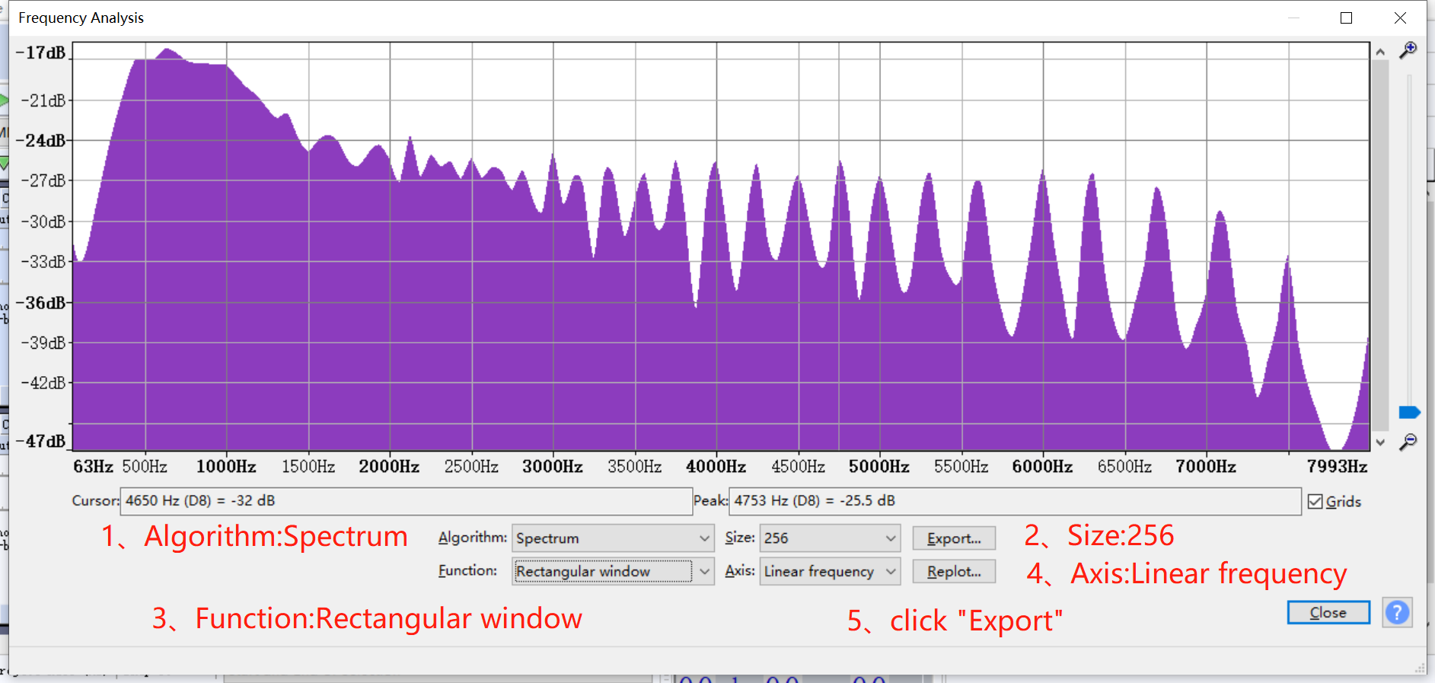Click the Peak readout text field

coord(1014,501)
